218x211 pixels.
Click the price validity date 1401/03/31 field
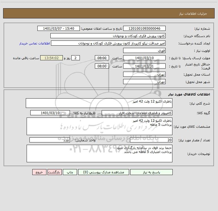144,66
